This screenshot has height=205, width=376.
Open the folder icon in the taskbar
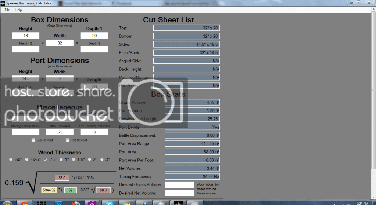[126, 203]
